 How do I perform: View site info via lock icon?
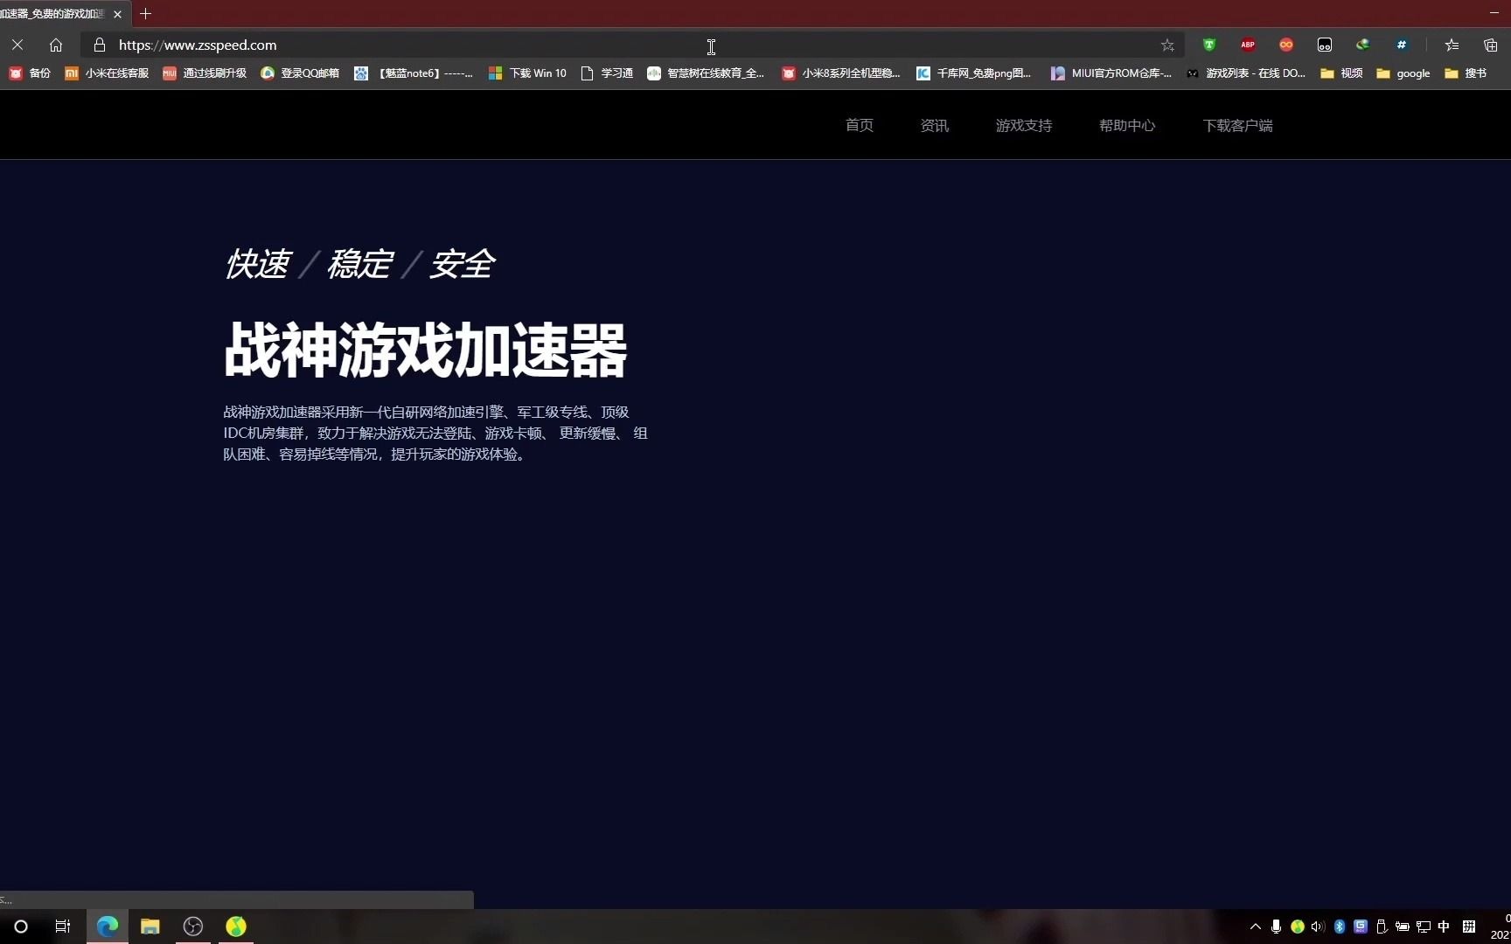(x=99, y=45)
